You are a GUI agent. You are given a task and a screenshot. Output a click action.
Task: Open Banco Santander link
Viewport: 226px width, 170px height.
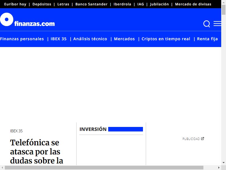pos(91,4)
